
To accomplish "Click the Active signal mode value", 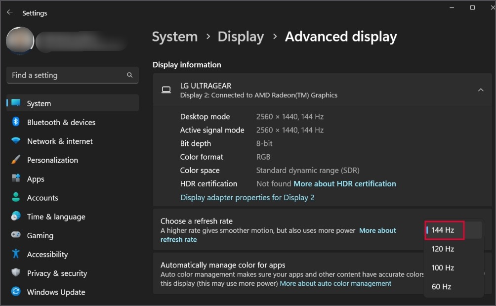I will [290, 130].
